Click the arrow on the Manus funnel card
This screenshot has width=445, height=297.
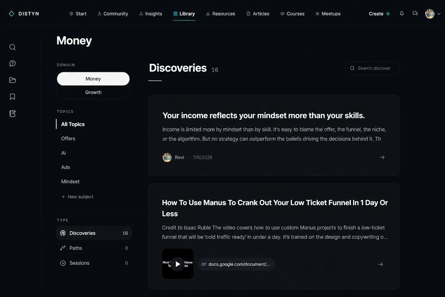[380, 264]
